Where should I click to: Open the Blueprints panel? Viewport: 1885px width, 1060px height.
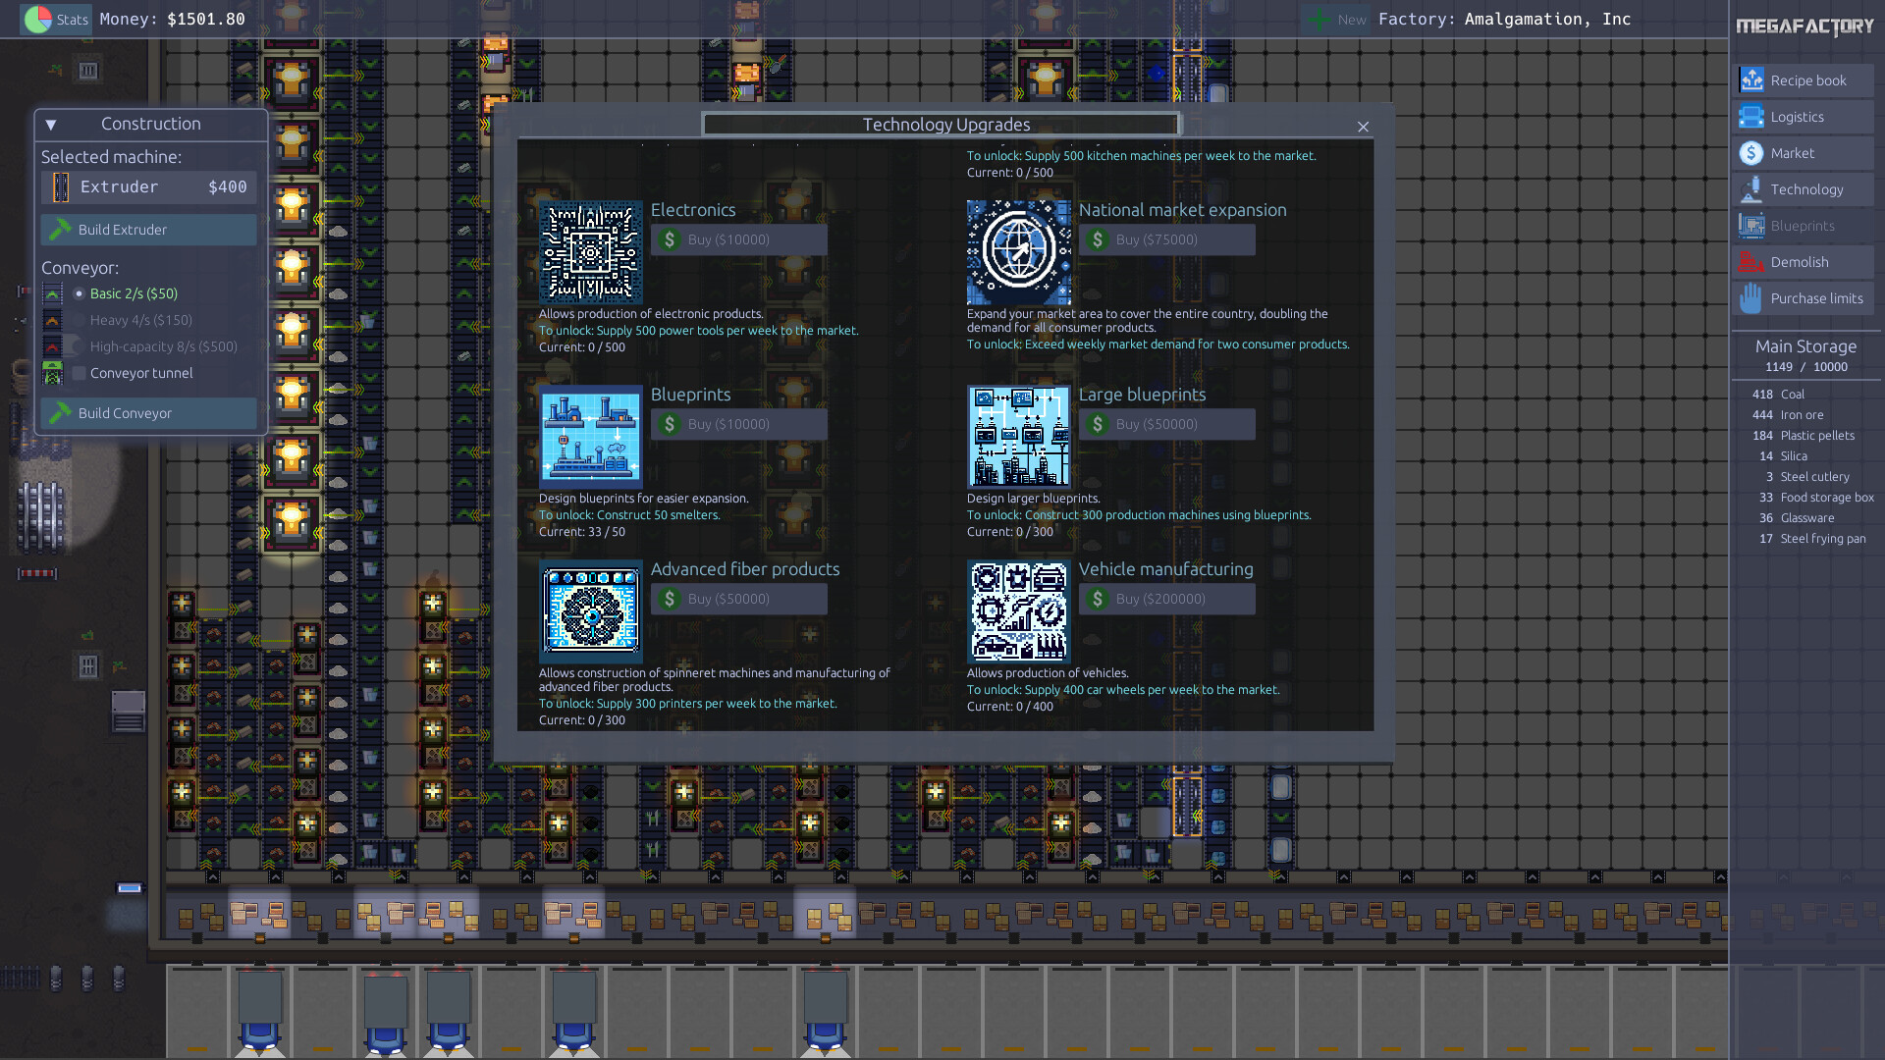1803,225
